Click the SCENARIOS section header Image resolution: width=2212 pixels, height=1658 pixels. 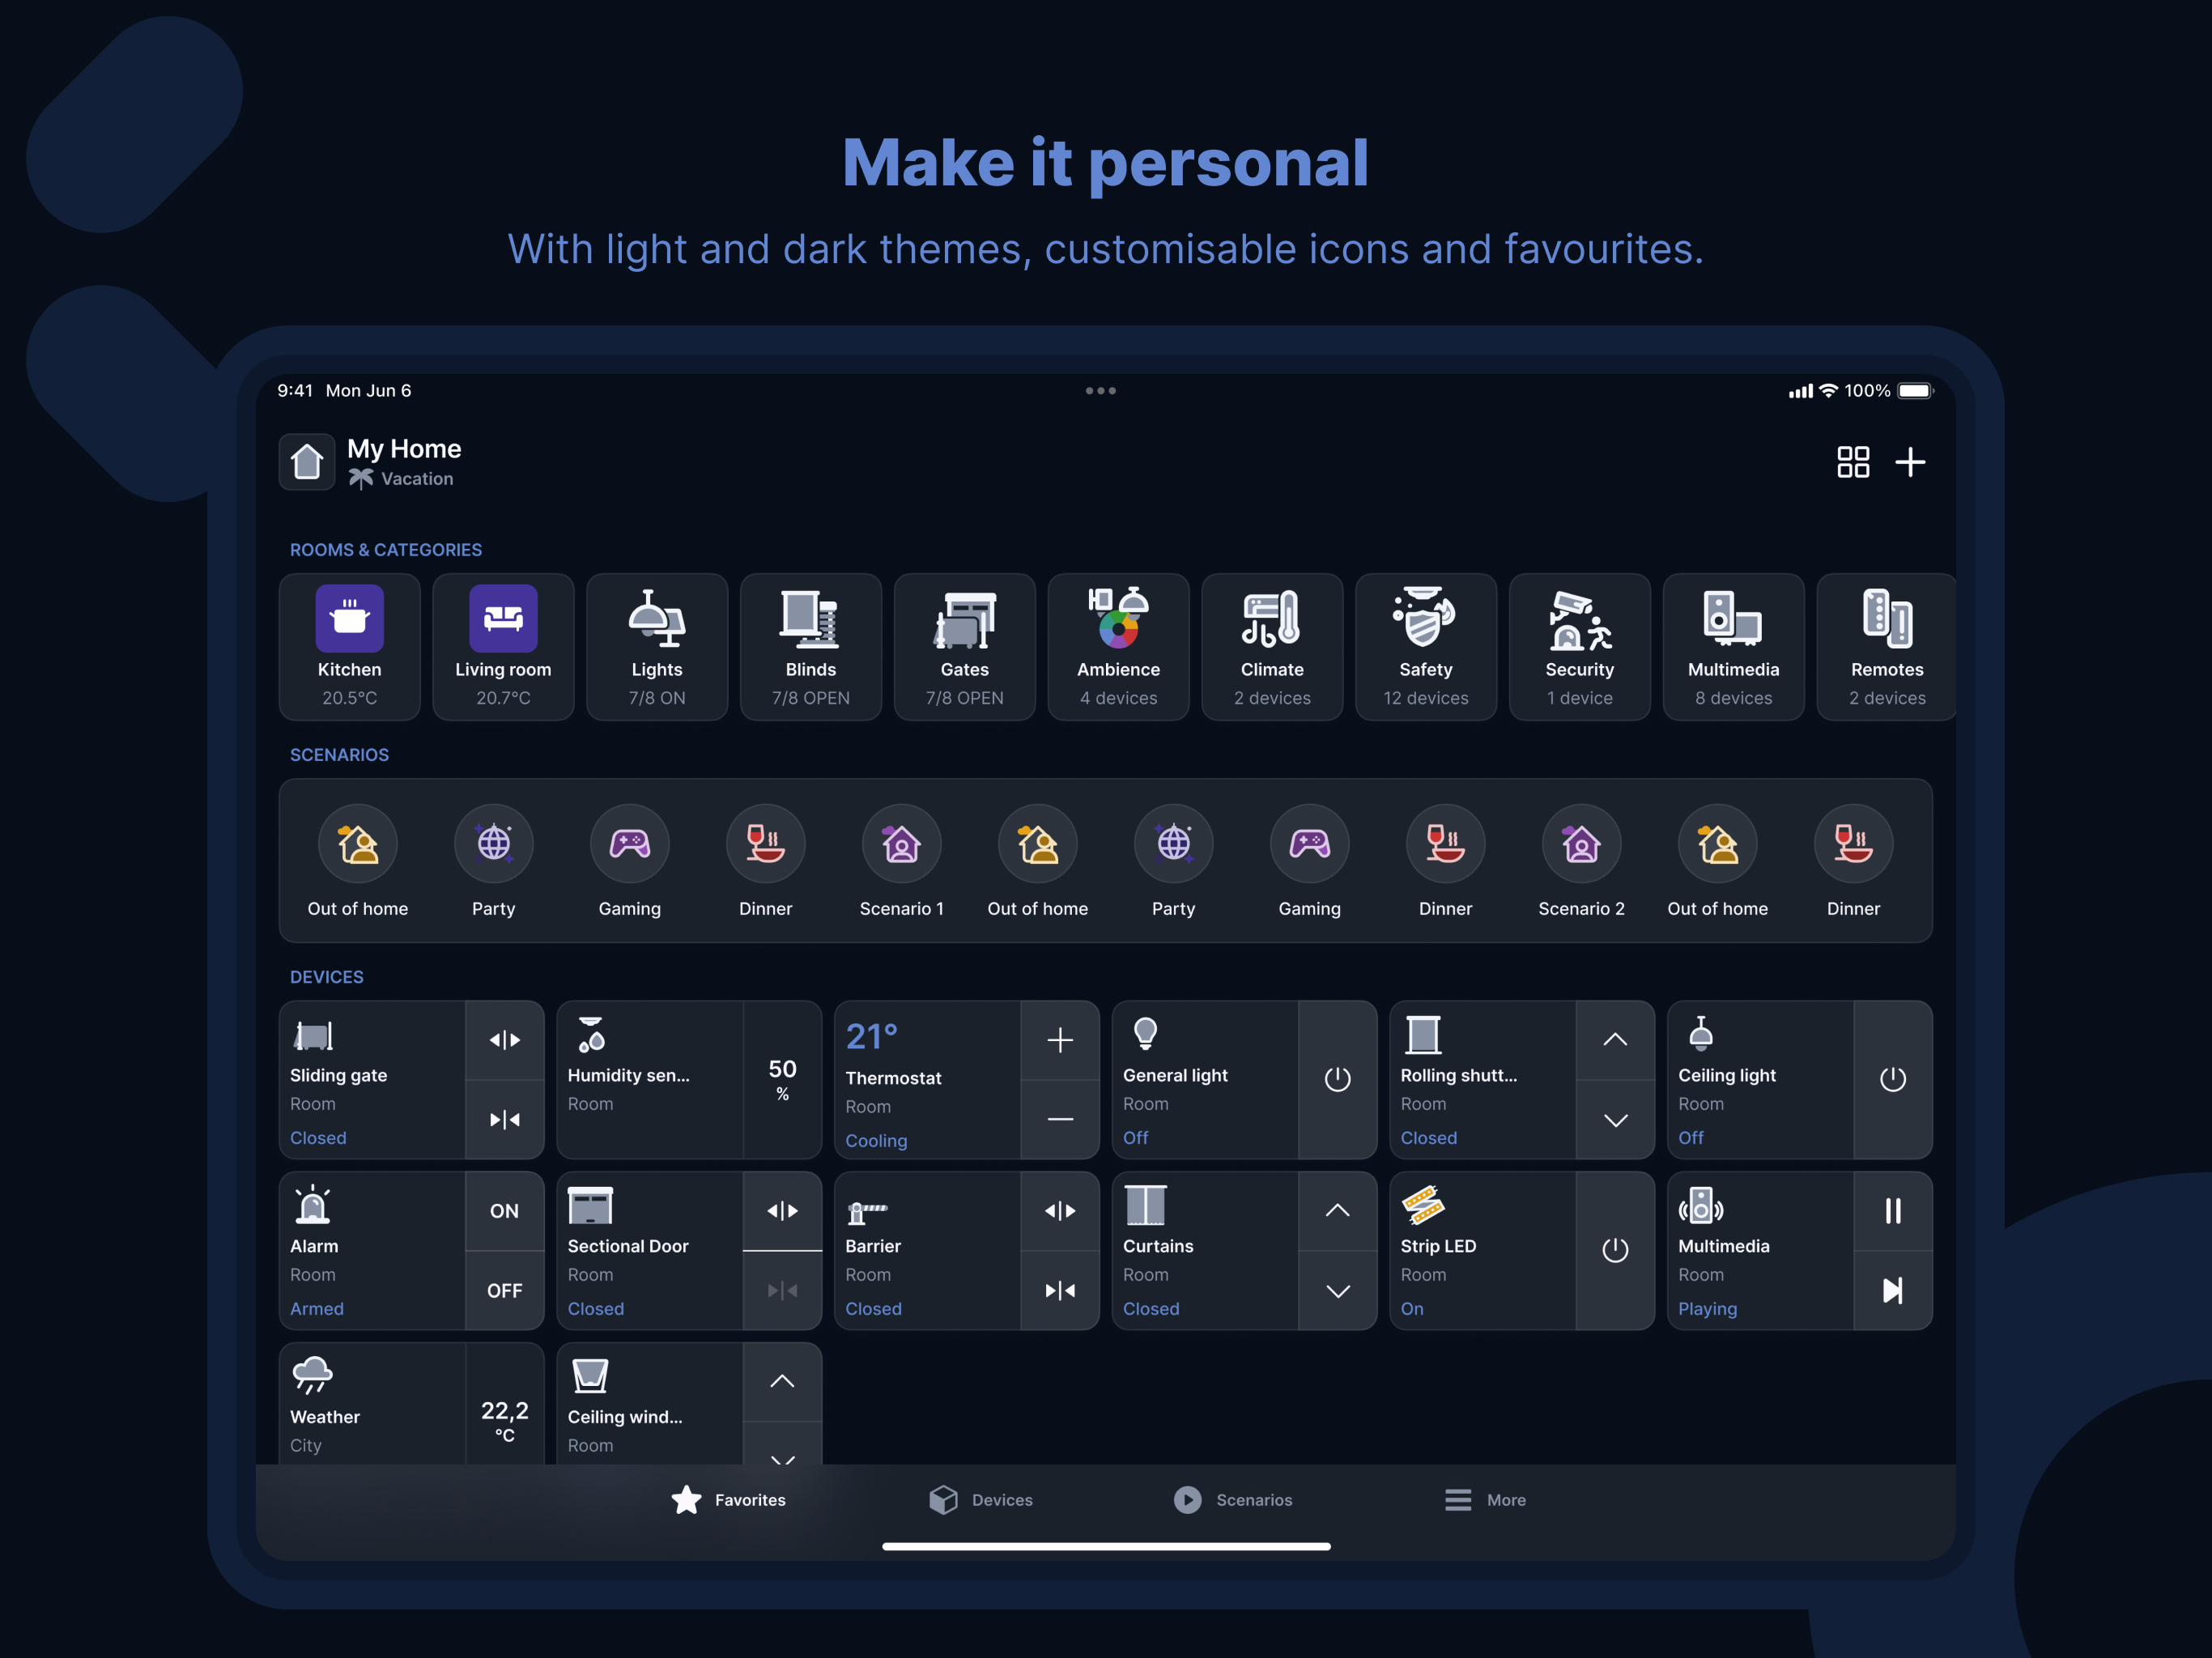pyautogui.click(x=339, y=755)
